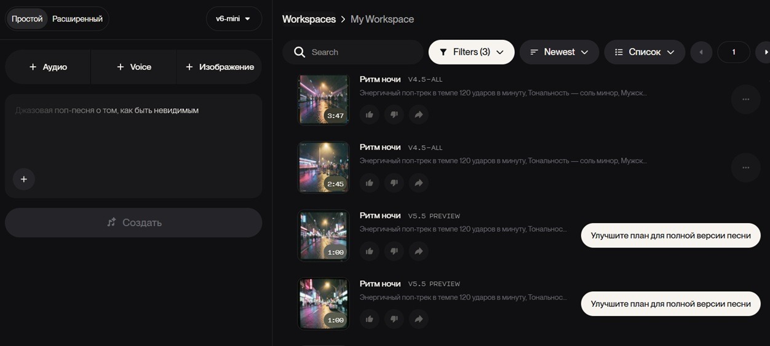Image resolution: width=770 pixels, height=346 pixels.
Task: Like the 3:47 Ритм ночи track
Action: [369, 114]
